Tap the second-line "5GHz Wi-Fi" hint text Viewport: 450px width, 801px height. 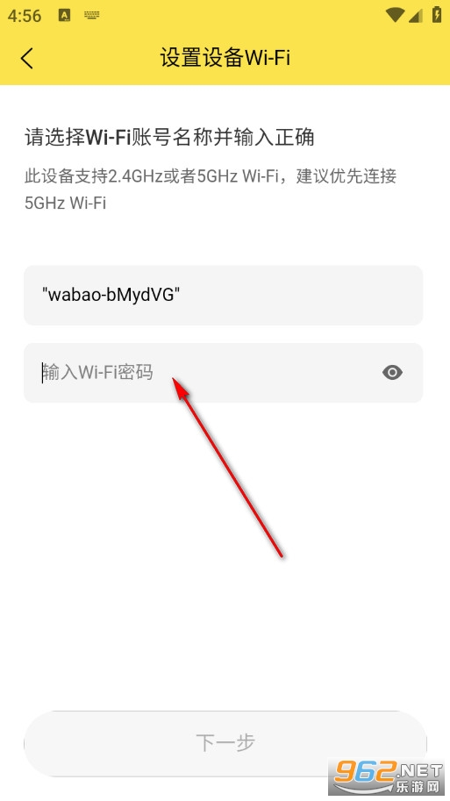[66, 203]
